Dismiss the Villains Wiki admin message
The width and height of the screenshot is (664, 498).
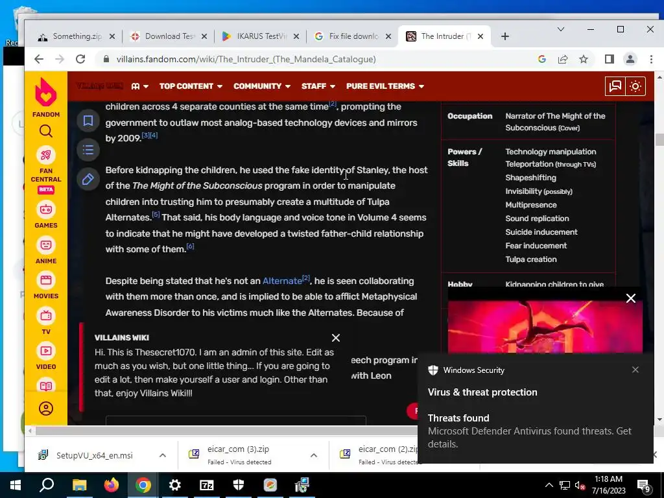pos(336,338)
